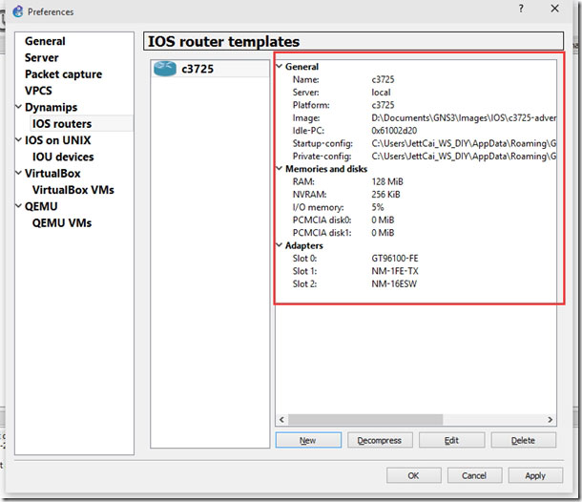Collapse the General details group

coord(280,67)
